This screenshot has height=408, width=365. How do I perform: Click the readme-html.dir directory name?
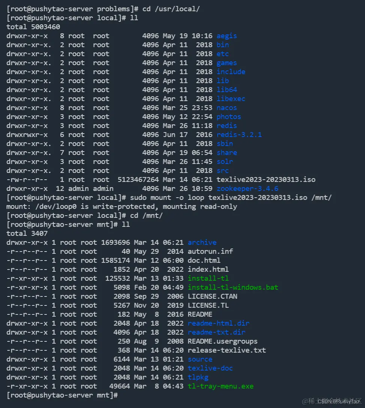(218, 323)
